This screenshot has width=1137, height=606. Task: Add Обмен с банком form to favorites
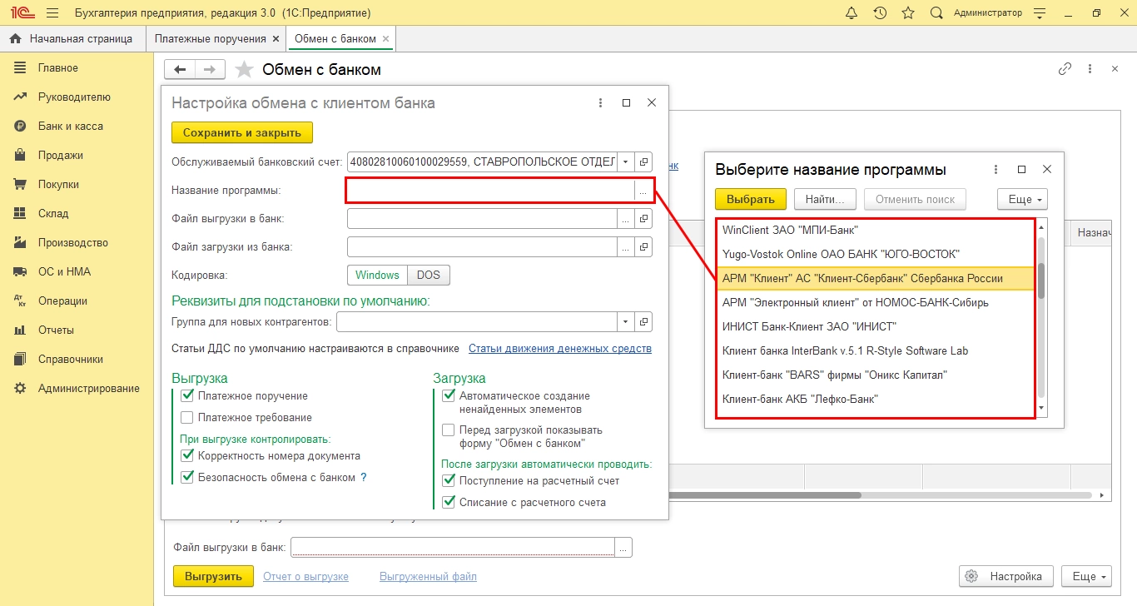[x=244, y=70]
